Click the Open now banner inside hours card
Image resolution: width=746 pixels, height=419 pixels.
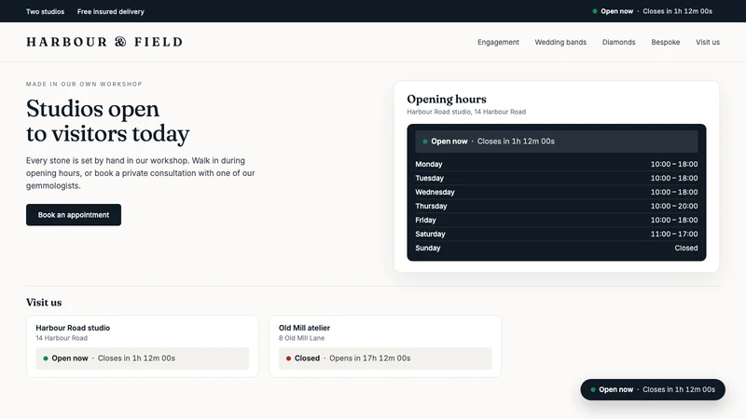click(x=557, y=142)
